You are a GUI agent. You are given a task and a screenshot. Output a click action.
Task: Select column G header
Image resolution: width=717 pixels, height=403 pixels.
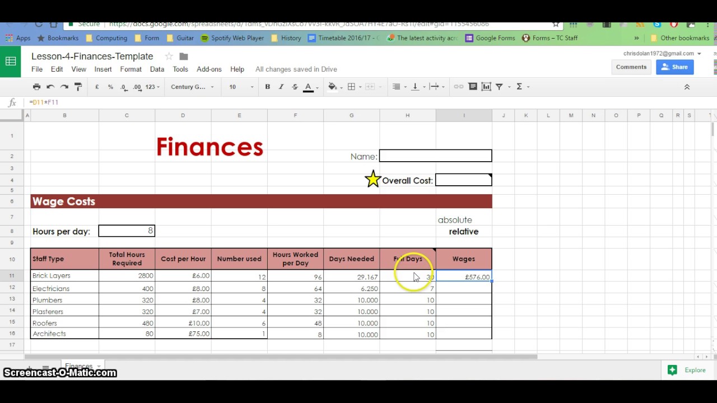click(x=351, y=115)
